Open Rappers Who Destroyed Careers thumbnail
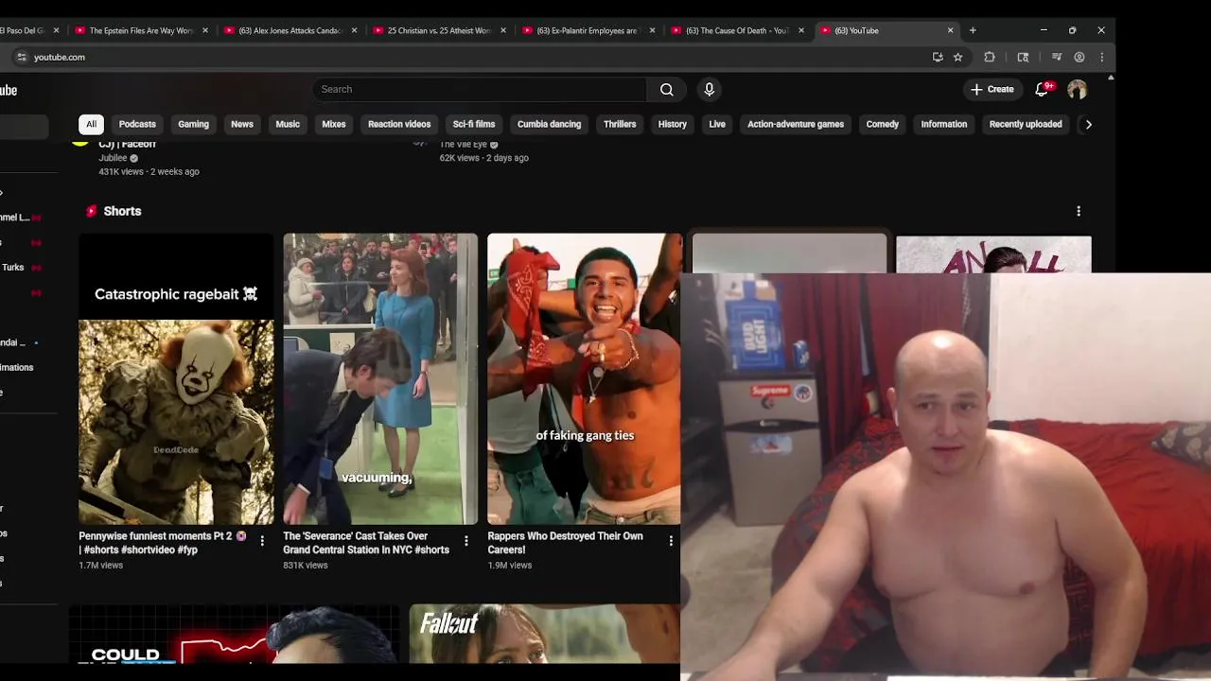This screenshot has width=1211, height=681. click(x=585, y=379)
